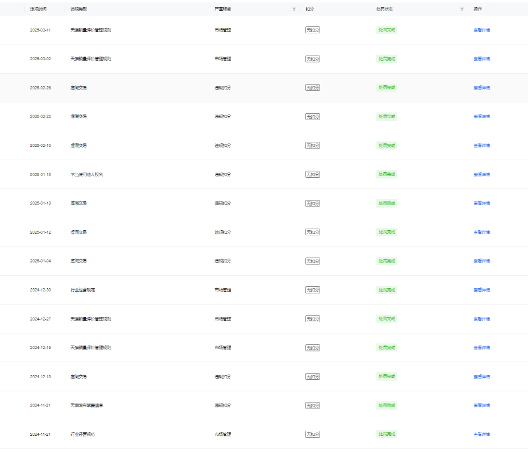
Task: Click the 无扣分 tag in the 2025-02-22 row
Action: point(312,117)
